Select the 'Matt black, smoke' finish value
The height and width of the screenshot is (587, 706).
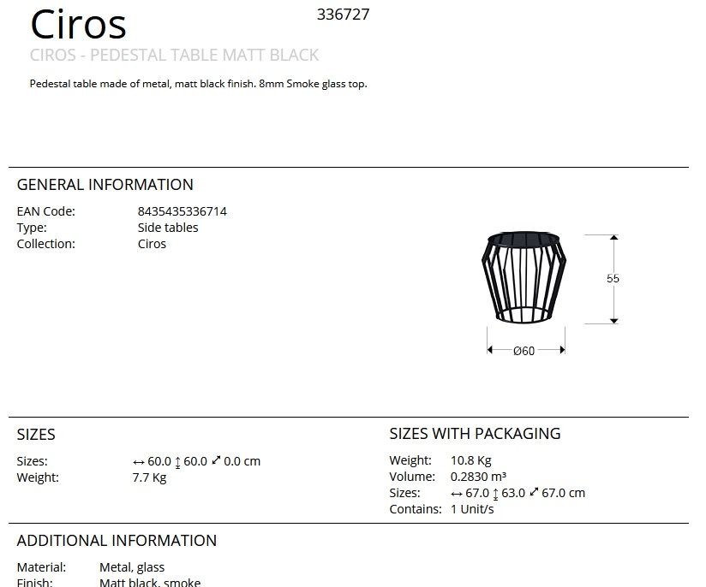pyautogui.click(x=150, y=582)
